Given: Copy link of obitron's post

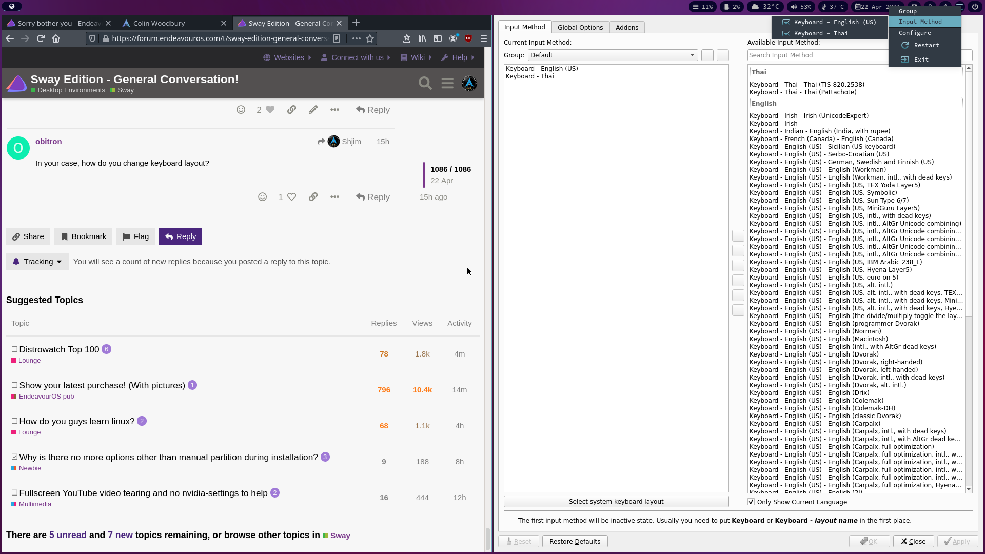Looking at the screenshot, I should (313, 197).
